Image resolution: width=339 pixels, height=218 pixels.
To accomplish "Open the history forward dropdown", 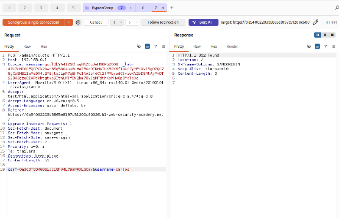I will point(136,22).
